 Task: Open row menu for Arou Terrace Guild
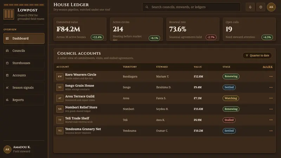pyautogui.click(x=271, y=98)
